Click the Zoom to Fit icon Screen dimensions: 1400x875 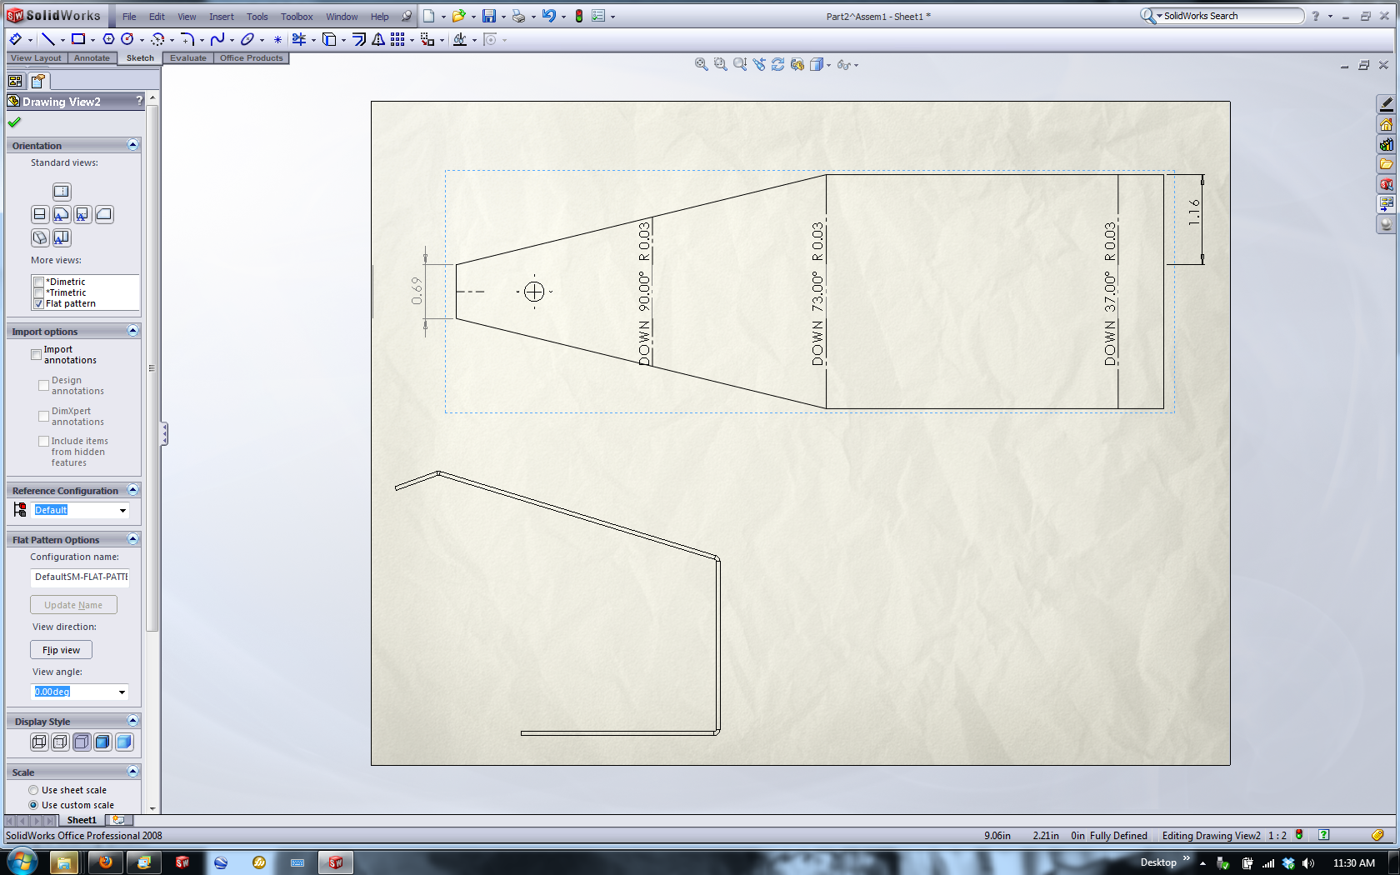tap(702, 64)
